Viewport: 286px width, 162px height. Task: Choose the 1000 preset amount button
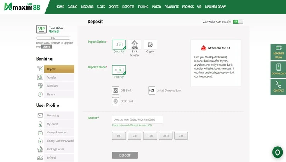[x=150, y=136]
